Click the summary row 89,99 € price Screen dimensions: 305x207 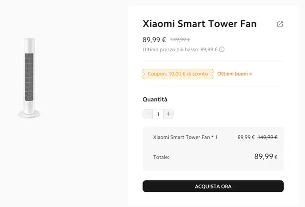tap(246, 137)
